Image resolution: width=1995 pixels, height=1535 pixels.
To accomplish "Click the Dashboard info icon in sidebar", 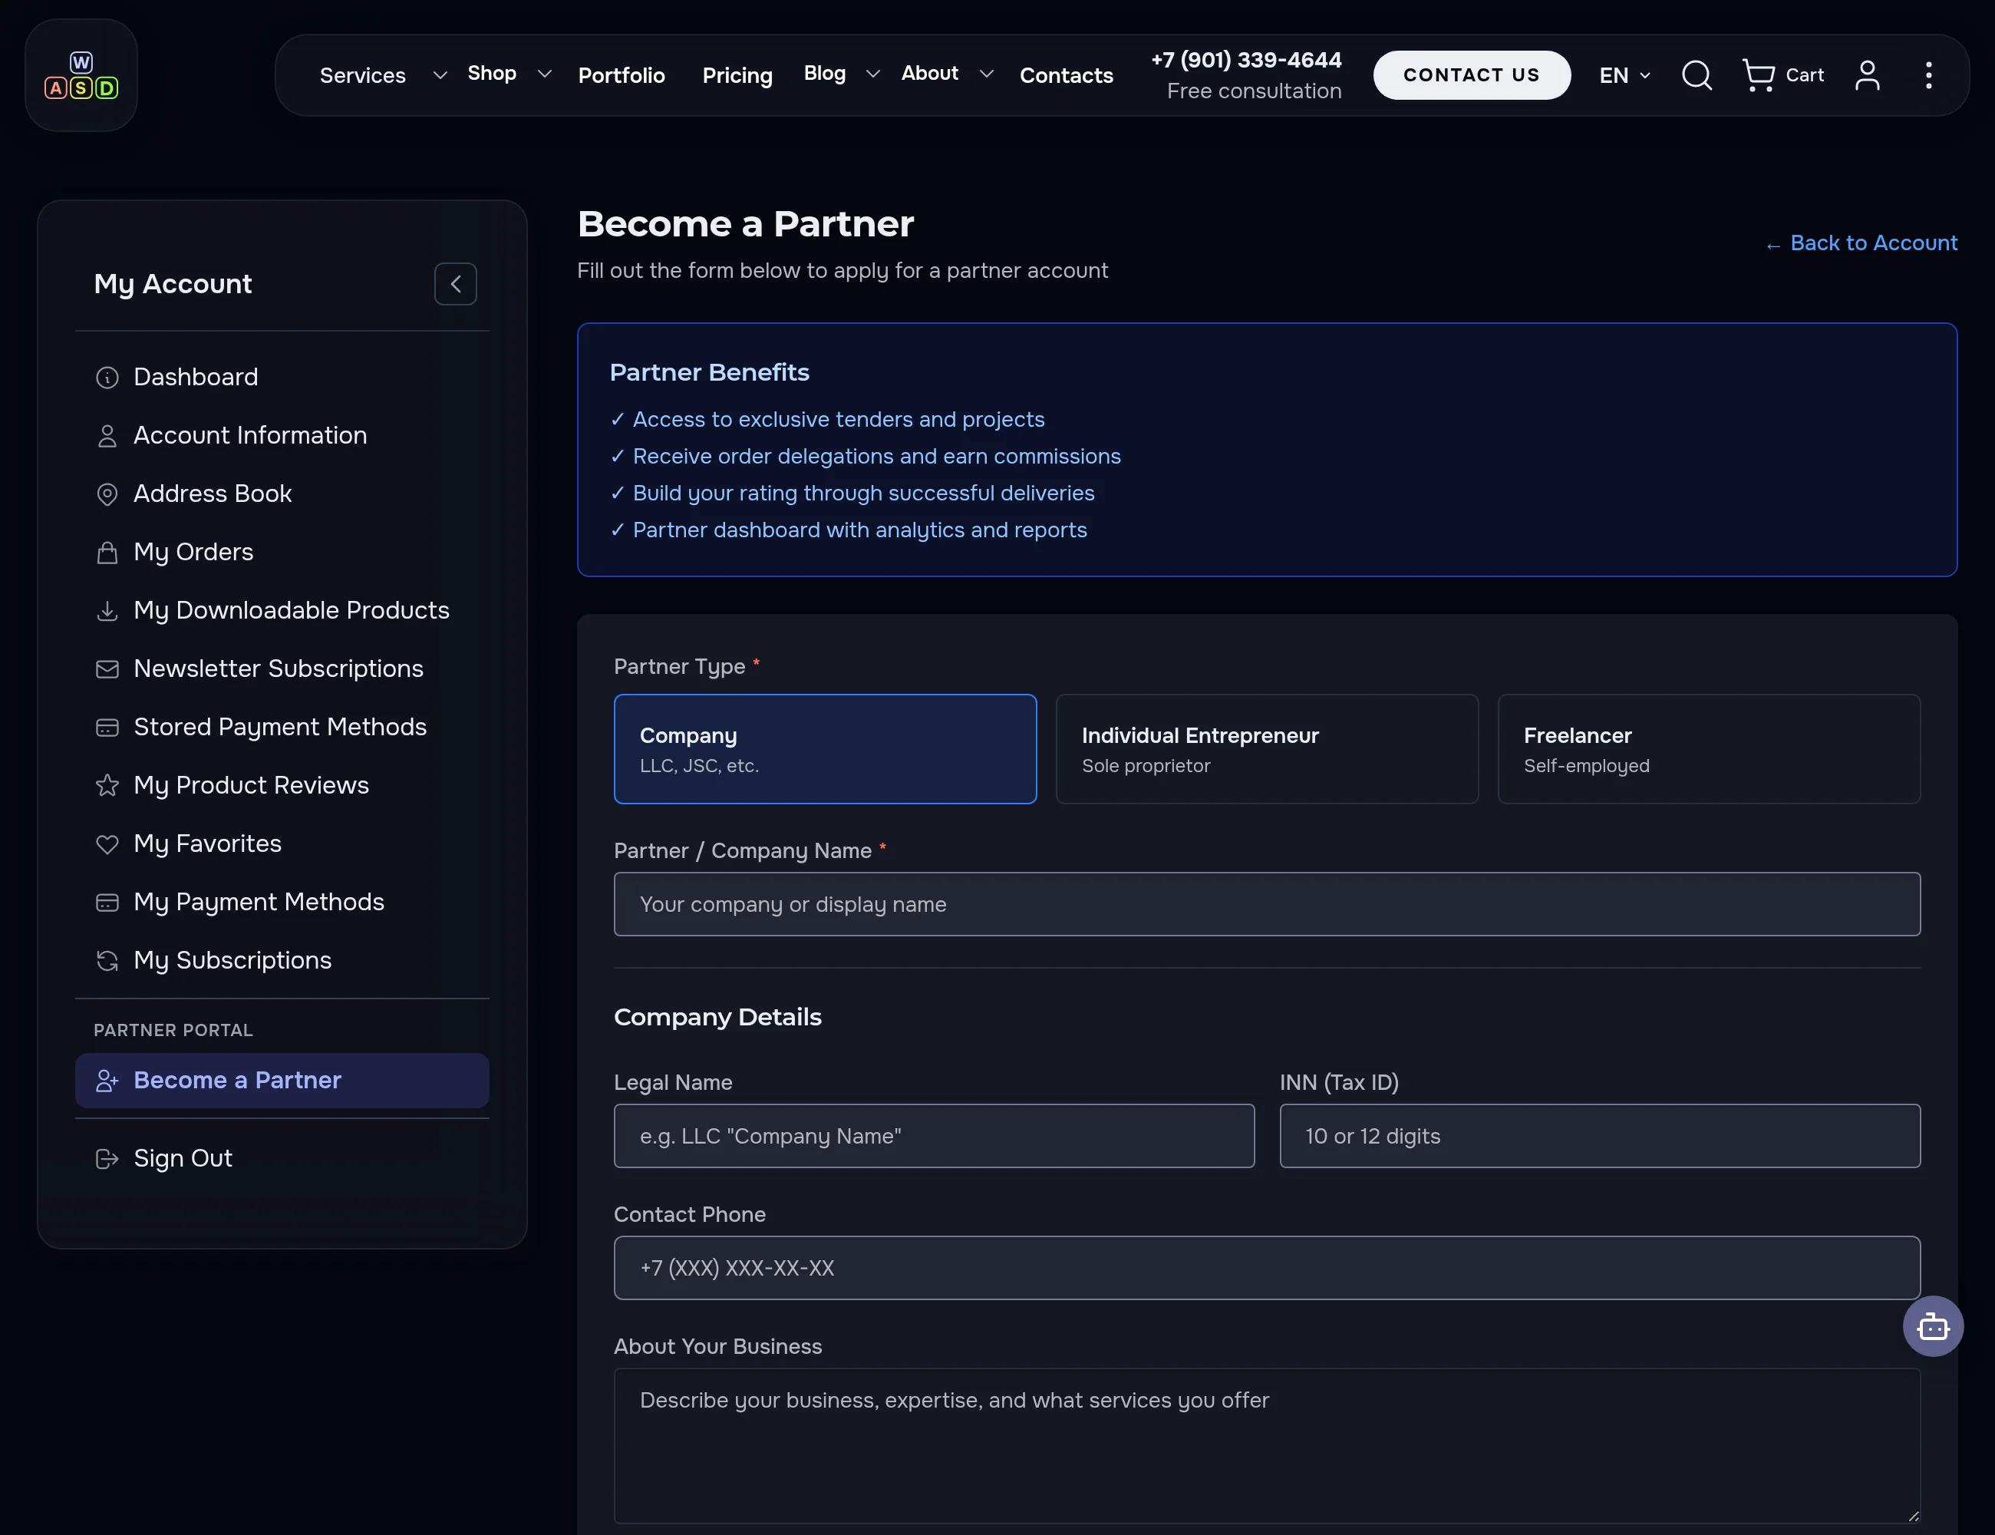I will tap(107, 378).
